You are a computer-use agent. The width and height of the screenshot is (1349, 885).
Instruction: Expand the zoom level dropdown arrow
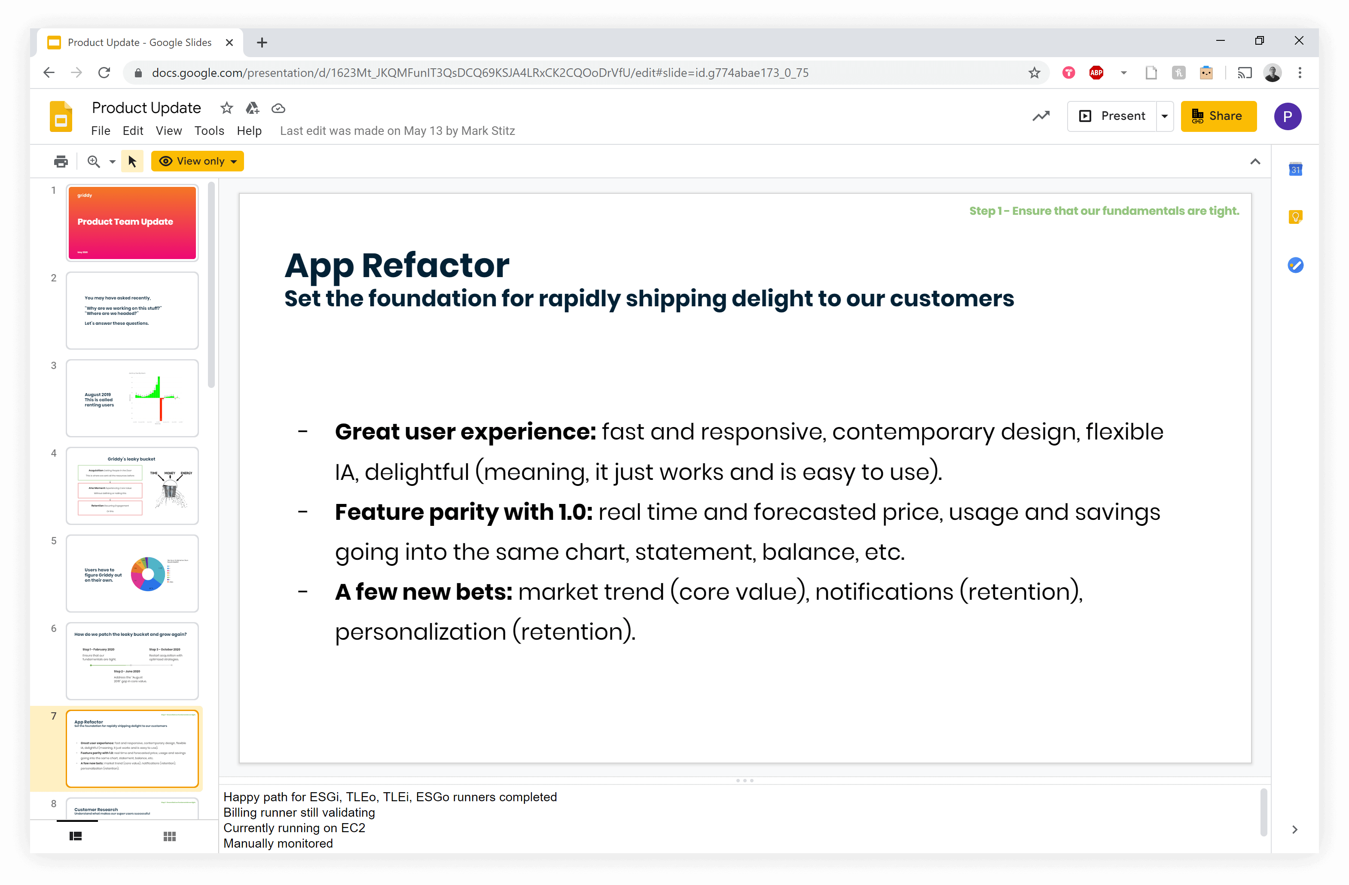point(112,162)
